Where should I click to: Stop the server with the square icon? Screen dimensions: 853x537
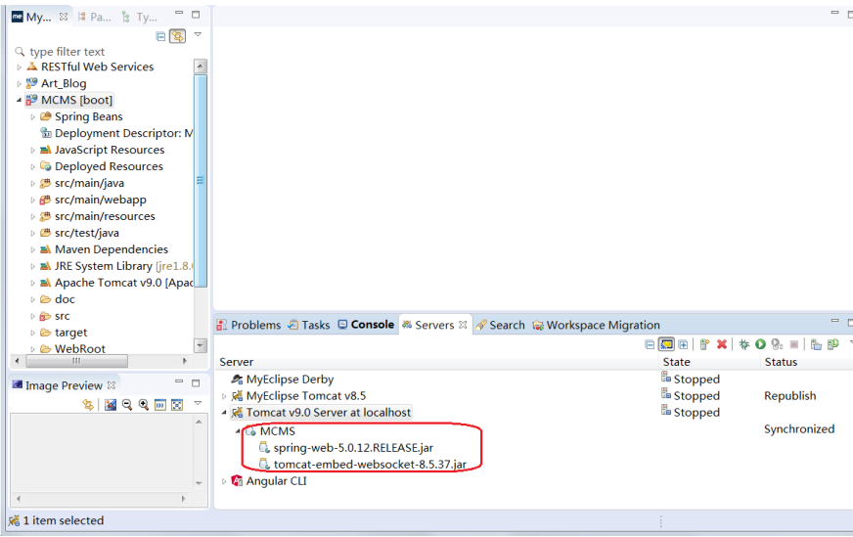tap(794, 344)
